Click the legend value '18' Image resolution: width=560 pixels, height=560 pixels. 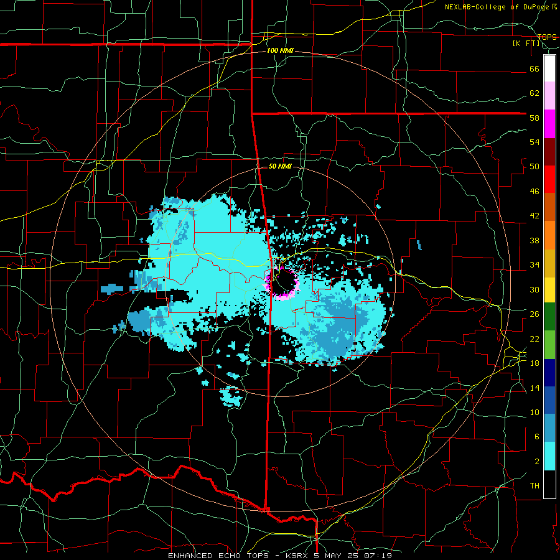534,363
